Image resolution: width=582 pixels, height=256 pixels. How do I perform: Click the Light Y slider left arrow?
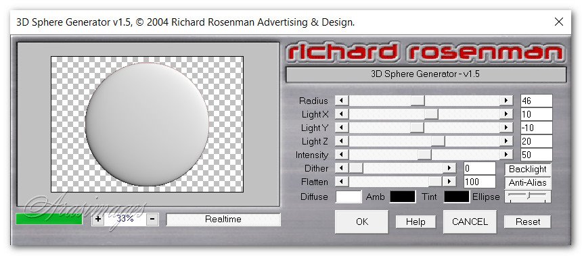pyautogui.click(x=342, y=128)
